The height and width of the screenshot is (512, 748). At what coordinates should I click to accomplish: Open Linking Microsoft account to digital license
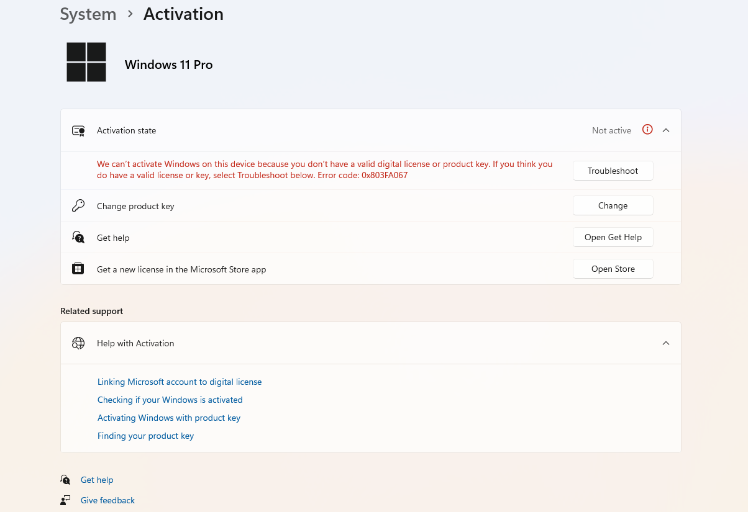[x=180, y=381]
